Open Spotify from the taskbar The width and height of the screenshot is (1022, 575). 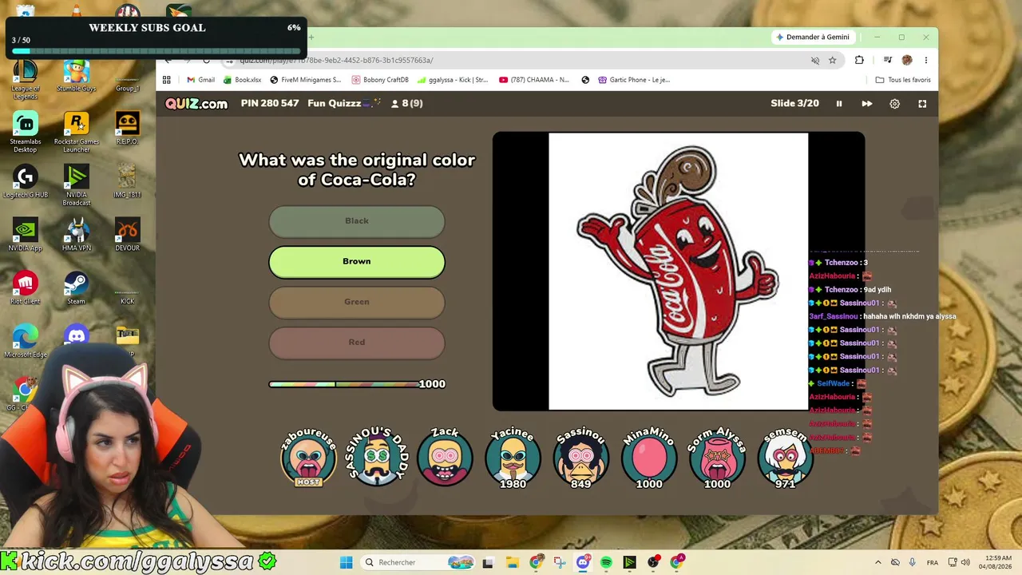click(606, 562)
